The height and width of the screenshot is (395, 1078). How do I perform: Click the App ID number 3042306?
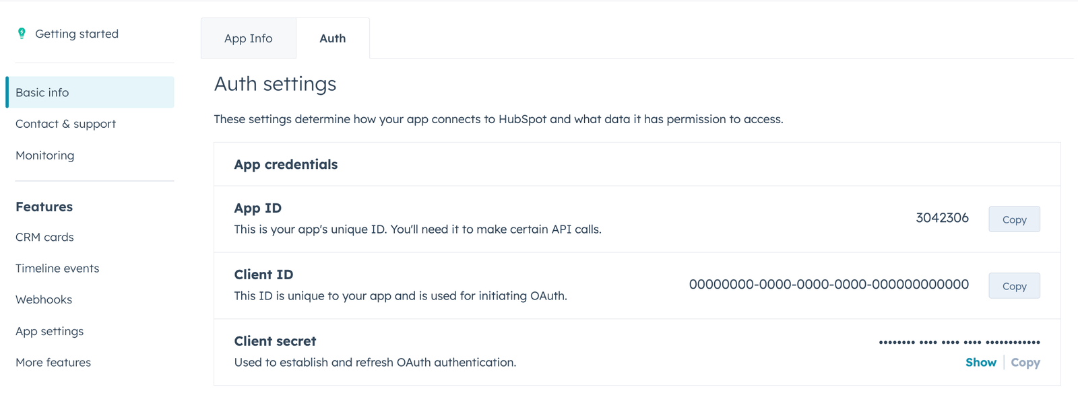pyautogui.click(x=943, y=218)
